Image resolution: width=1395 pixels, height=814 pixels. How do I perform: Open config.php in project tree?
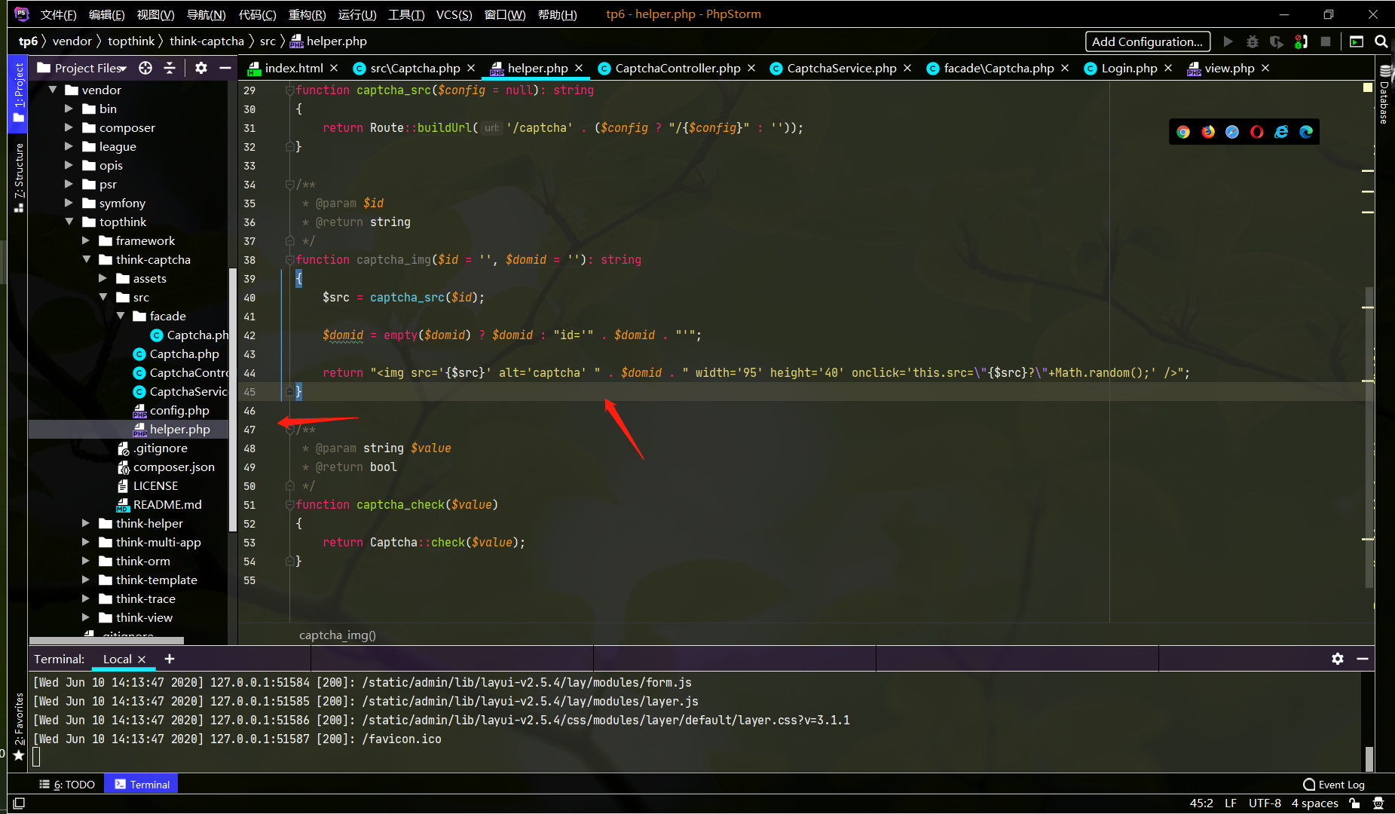(x=179, y=410)
